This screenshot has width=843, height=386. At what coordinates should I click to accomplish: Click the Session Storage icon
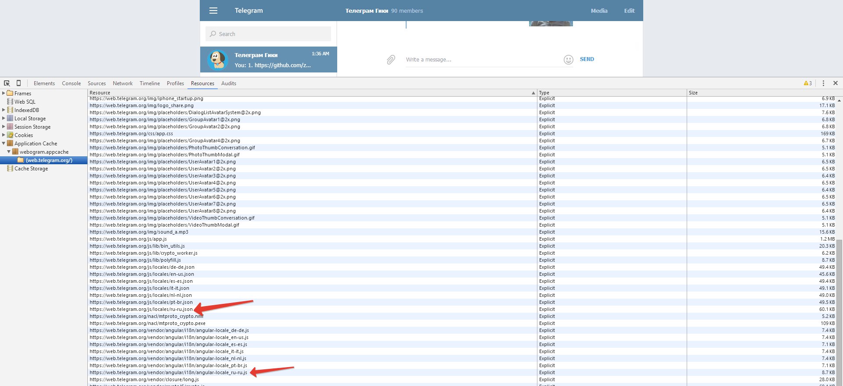point(10,126)
